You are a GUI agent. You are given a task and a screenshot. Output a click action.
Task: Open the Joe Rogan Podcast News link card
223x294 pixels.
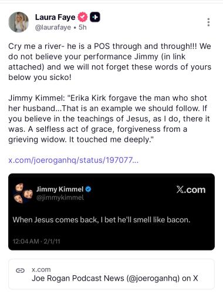tap(112, 274)
